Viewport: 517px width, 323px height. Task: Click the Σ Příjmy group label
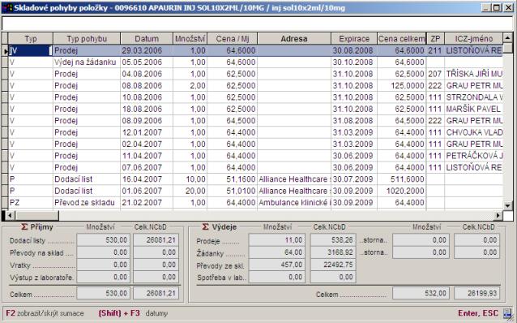[x=37, y=227]
